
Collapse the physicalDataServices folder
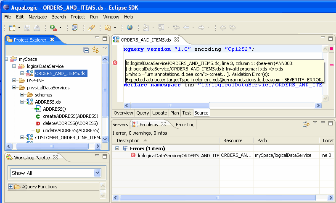14,87
